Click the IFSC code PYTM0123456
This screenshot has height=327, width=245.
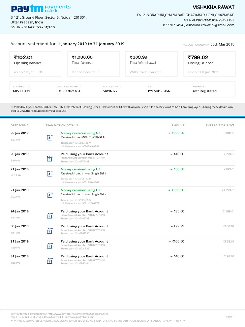(159, 91)
